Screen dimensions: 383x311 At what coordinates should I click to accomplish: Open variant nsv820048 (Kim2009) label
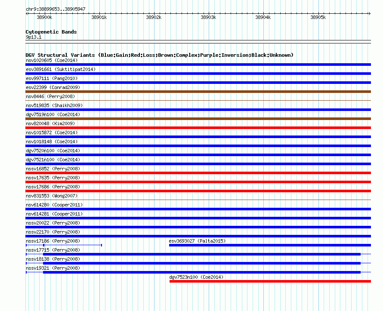tap(50, 123)
